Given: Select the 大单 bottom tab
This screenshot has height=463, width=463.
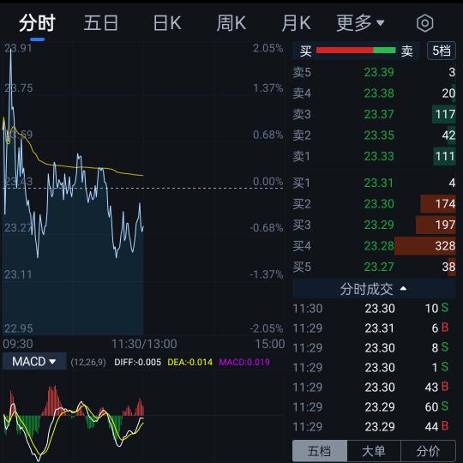Looking at the screenshot, I should (374, 451).
